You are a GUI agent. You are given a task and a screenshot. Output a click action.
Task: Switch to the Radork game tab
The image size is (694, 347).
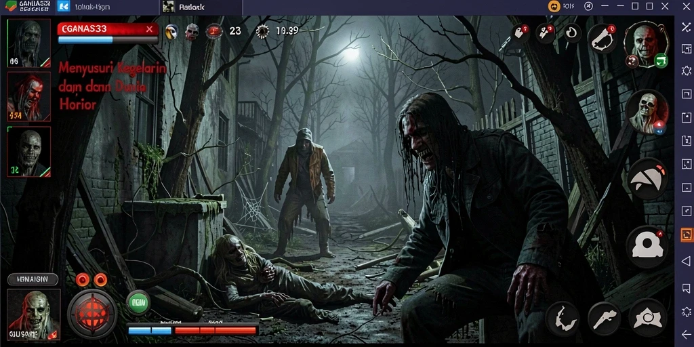201,7
